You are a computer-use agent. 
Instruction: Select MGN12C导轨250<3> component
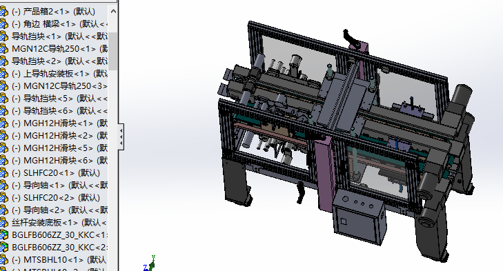(x=59, y=86)
